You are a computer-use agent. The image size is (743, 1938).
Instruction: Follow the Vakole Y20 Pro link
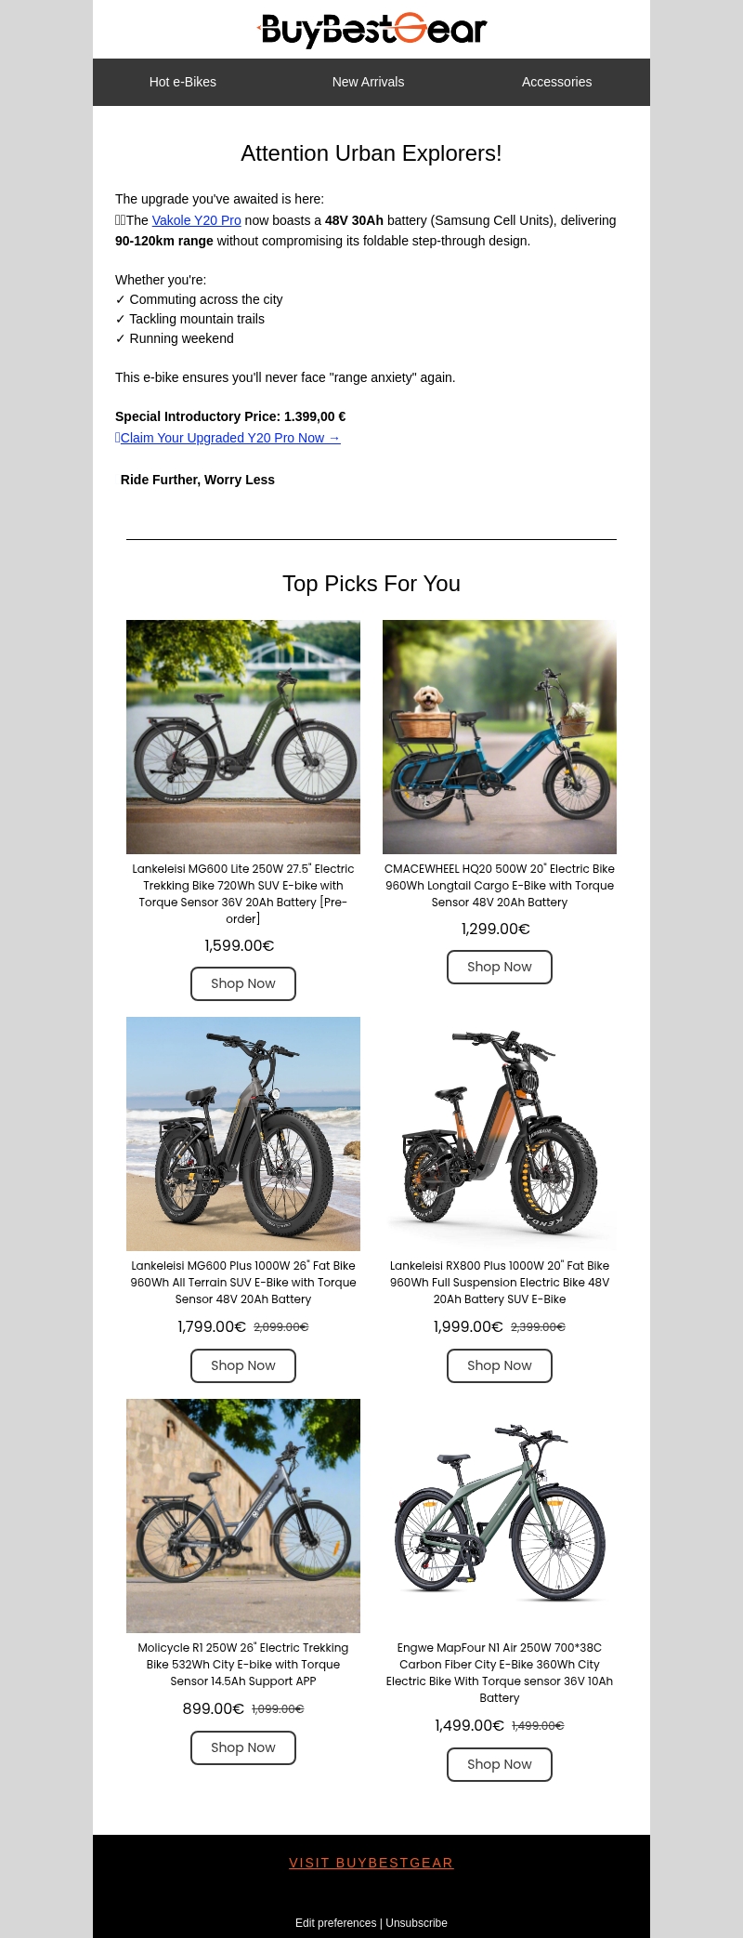coord(196,220)
